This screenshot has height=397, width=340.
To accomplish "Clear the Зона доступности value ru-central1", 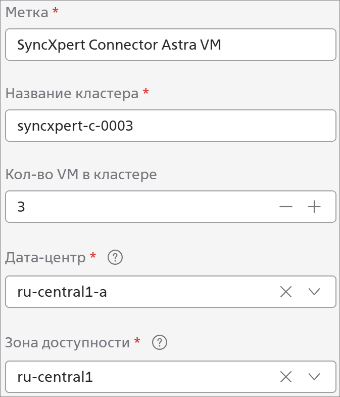I will [286, 377].
